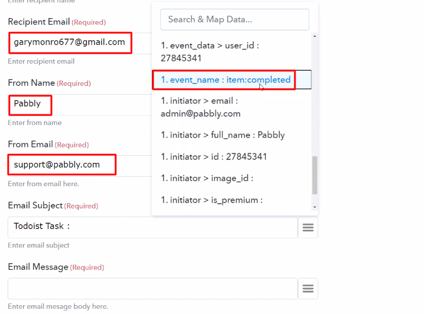Click 'Enter recipient email' hint text

pos(41,61)
